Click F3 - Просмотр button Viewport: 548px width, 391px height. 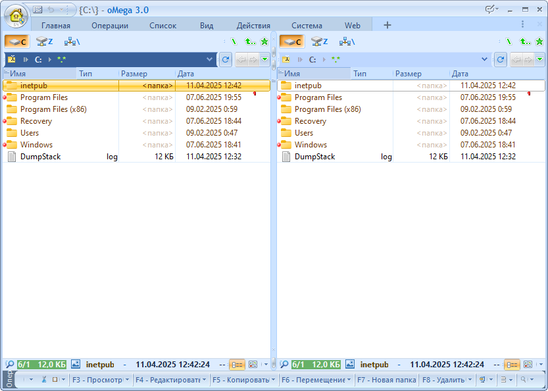tap(97, 380)
